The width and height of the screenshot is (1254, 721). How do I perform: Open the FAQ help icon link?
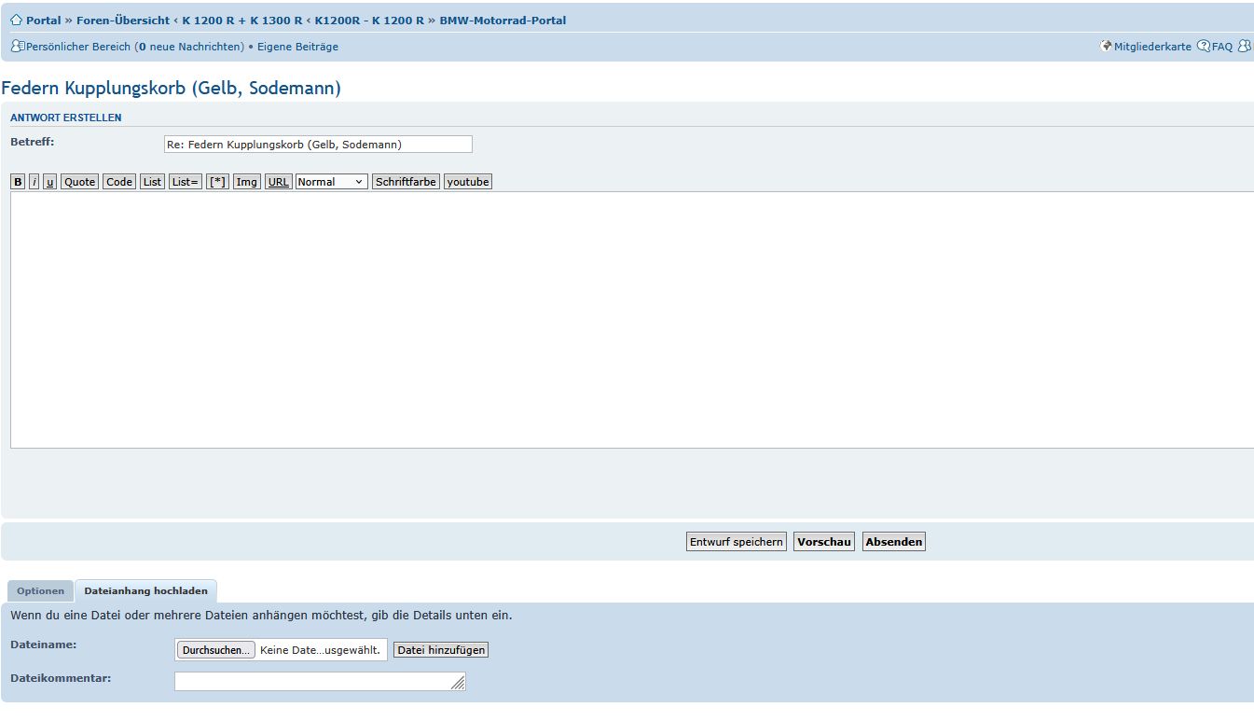(1204, 47)
